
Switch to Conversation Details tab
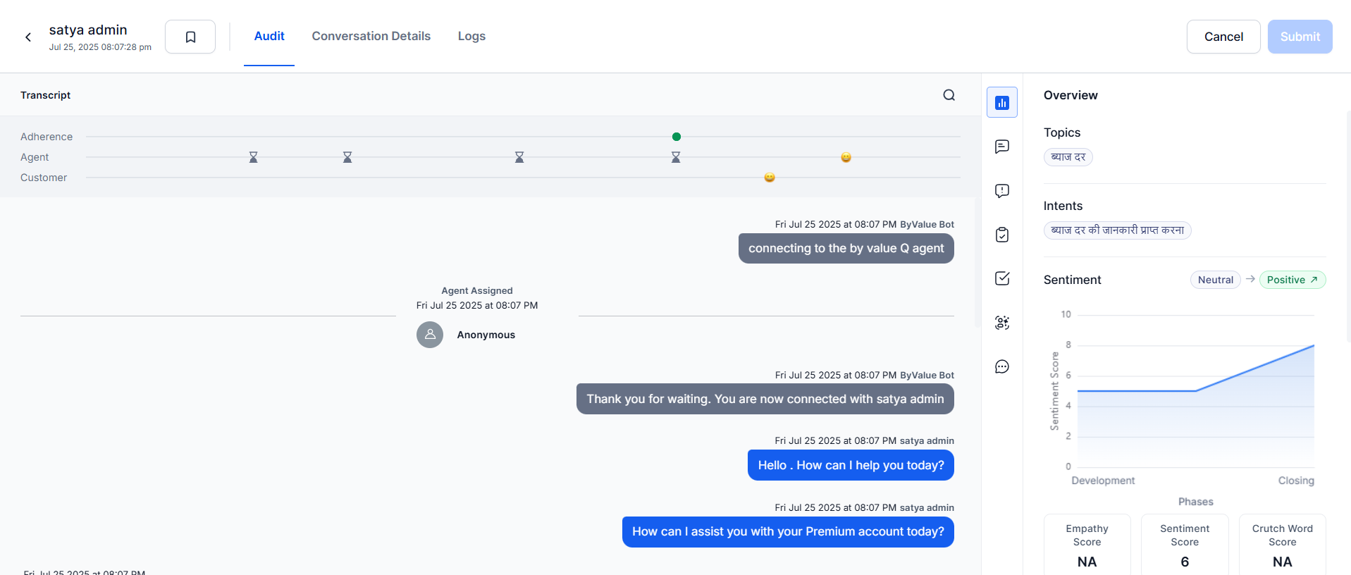371,36
